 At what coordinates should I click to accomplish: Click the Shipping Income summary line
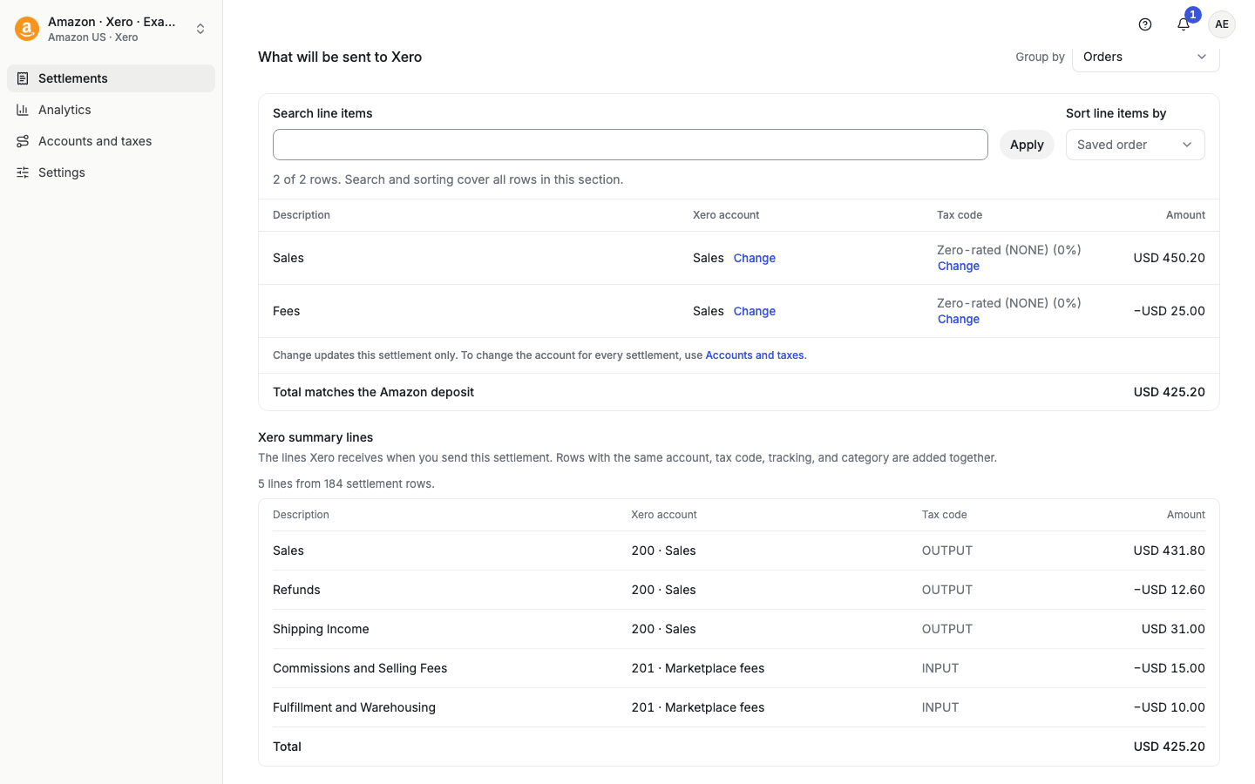click(739, 629)
